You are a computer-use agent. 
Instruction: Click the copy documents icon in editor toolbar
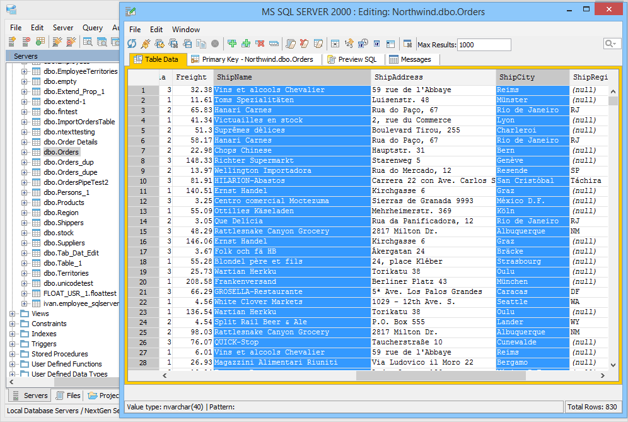(202, 44)
